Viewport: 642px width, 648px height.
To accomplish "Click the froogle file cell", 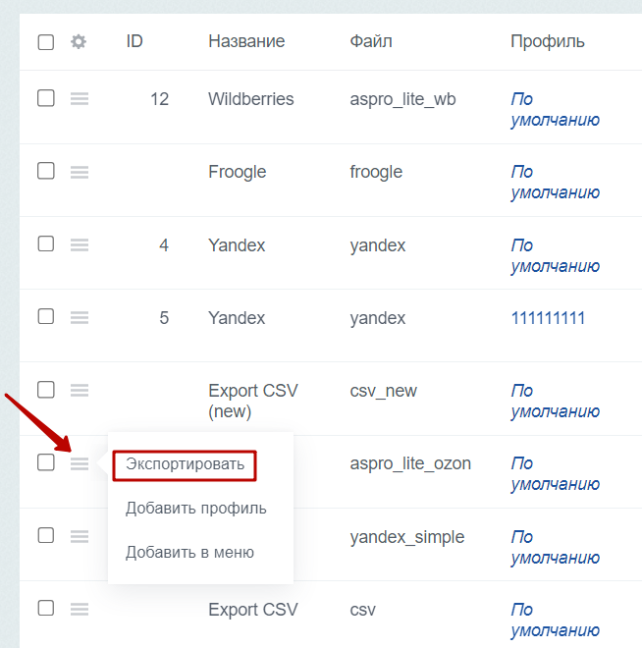I will coord(376,173).
